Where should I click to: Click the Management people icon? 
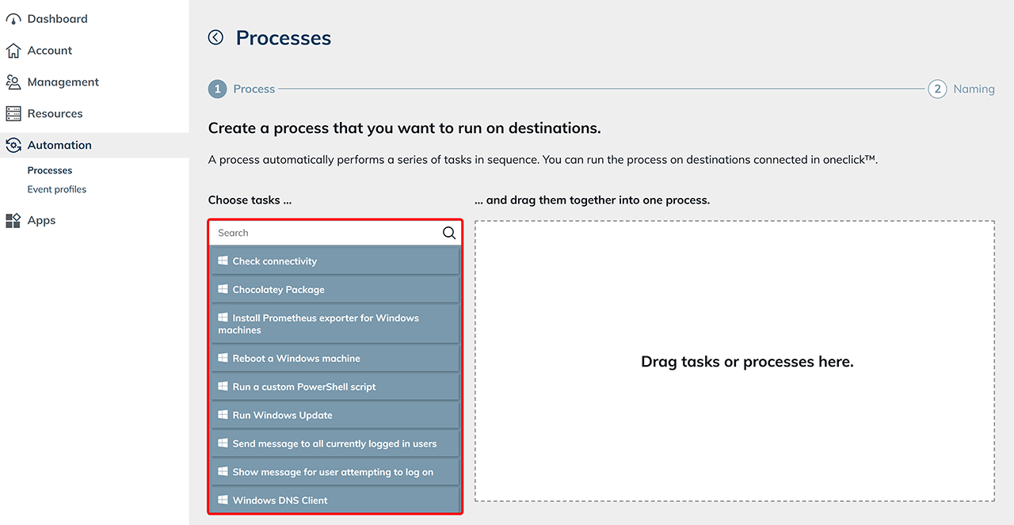[13, 82]
